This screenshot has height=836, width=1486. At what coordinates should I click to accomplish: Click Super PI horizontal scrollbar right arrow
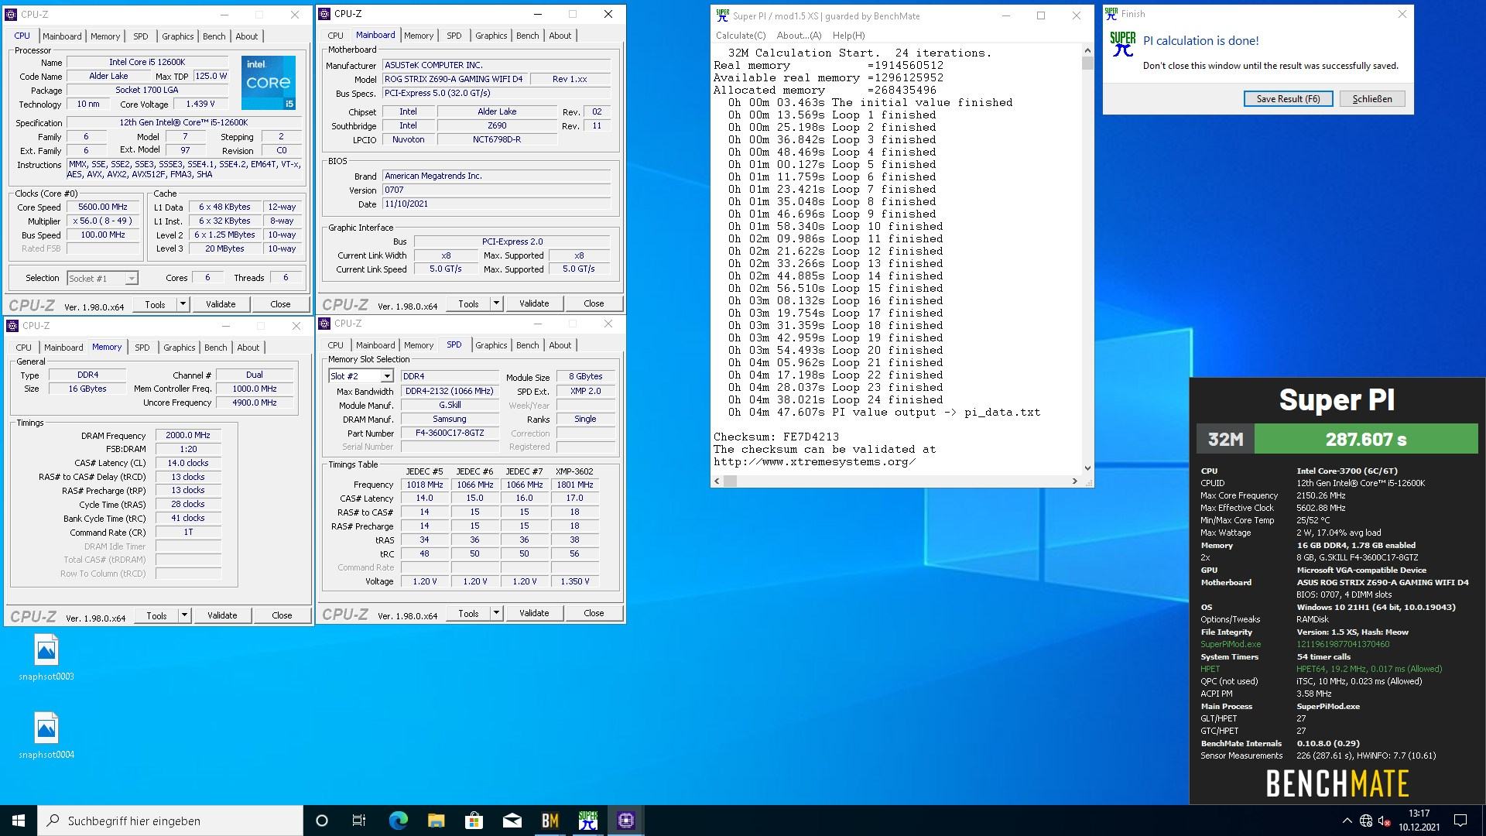(1074, 481)
